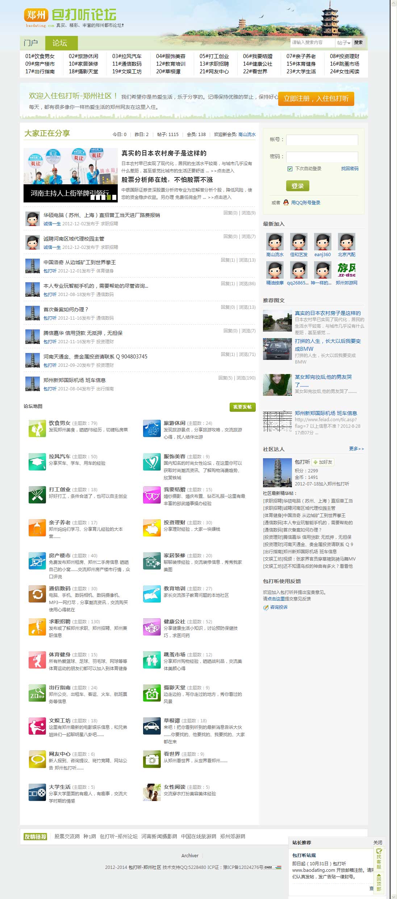Screen dimensions: 397x899
Task: Open the 饮食男女 forum icon
Action: (37, 428)
